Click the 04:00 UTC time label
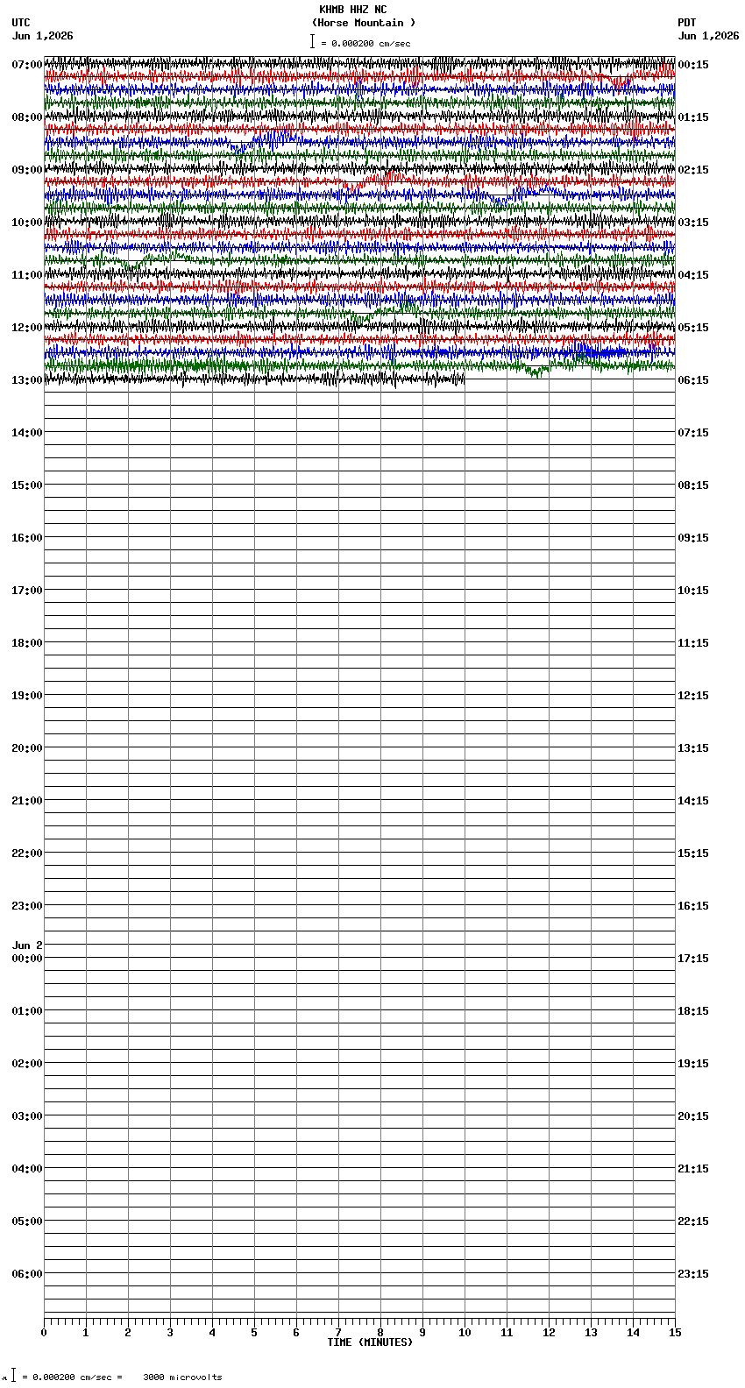The image size is (745, 1388). coord(27,1169)
